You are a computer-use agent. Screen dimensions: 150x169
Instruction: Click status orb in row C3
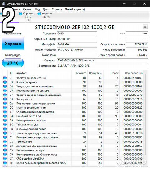point(5,146)
